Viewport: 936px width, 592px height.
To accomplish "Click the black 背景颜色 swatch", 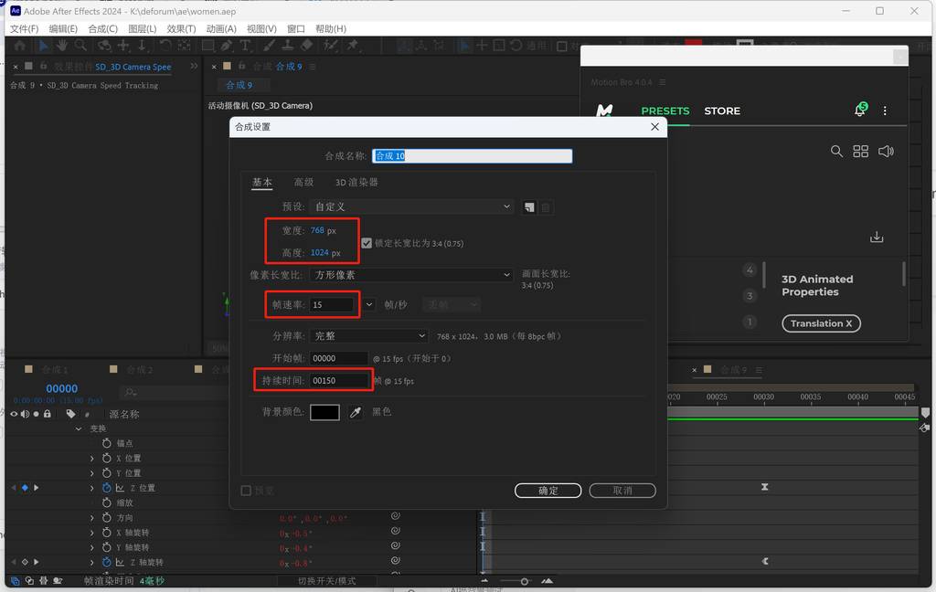I will tap(324, 413).
